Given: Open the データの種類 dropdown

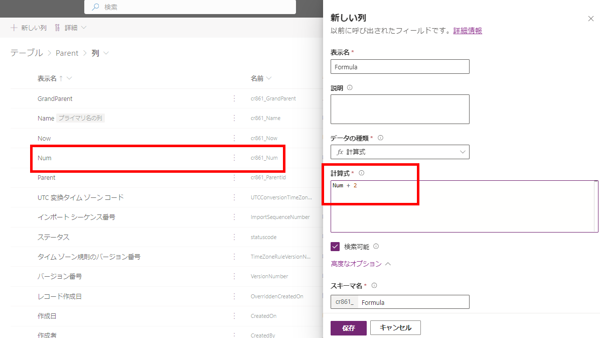Looking at the screenshot, I should [x=400, y=152].
